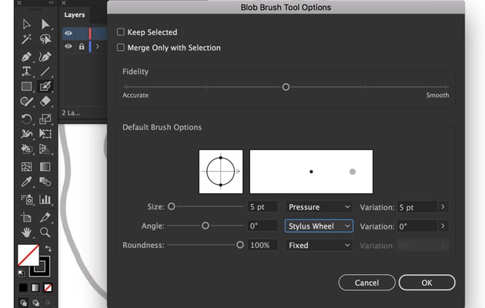Select the Blend tool
Image resolution: width=485 pixels, height=308 pixels.
[45, 182]
